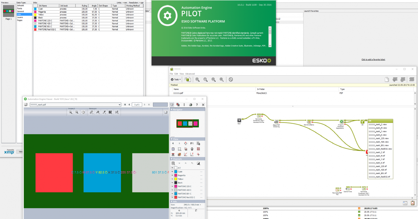418x219 pixels.
Task: Collapse the Channels panel
Action: click(171, 159)
